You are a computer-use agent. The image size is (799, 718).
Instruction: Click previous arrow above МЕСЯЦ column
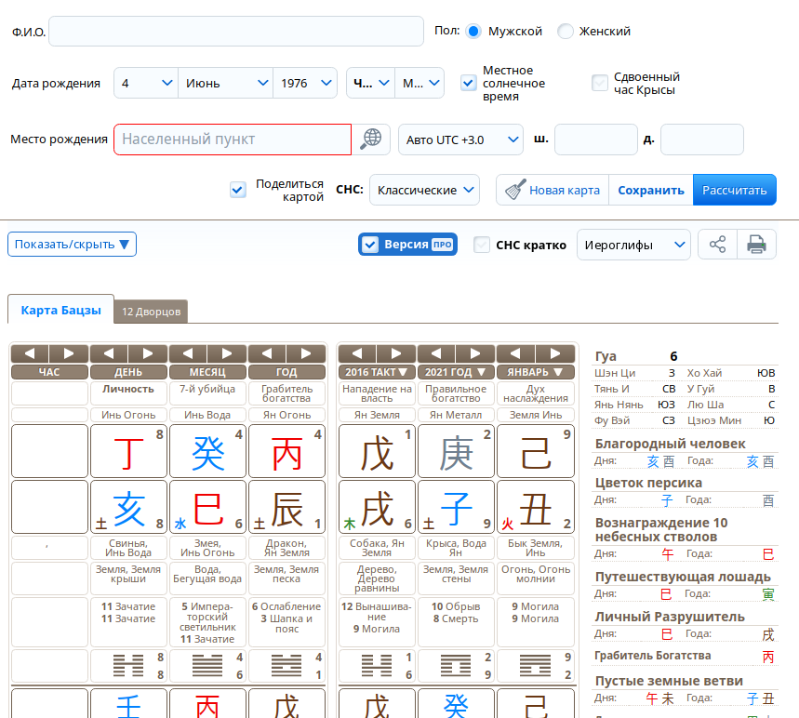pos(188,353)
